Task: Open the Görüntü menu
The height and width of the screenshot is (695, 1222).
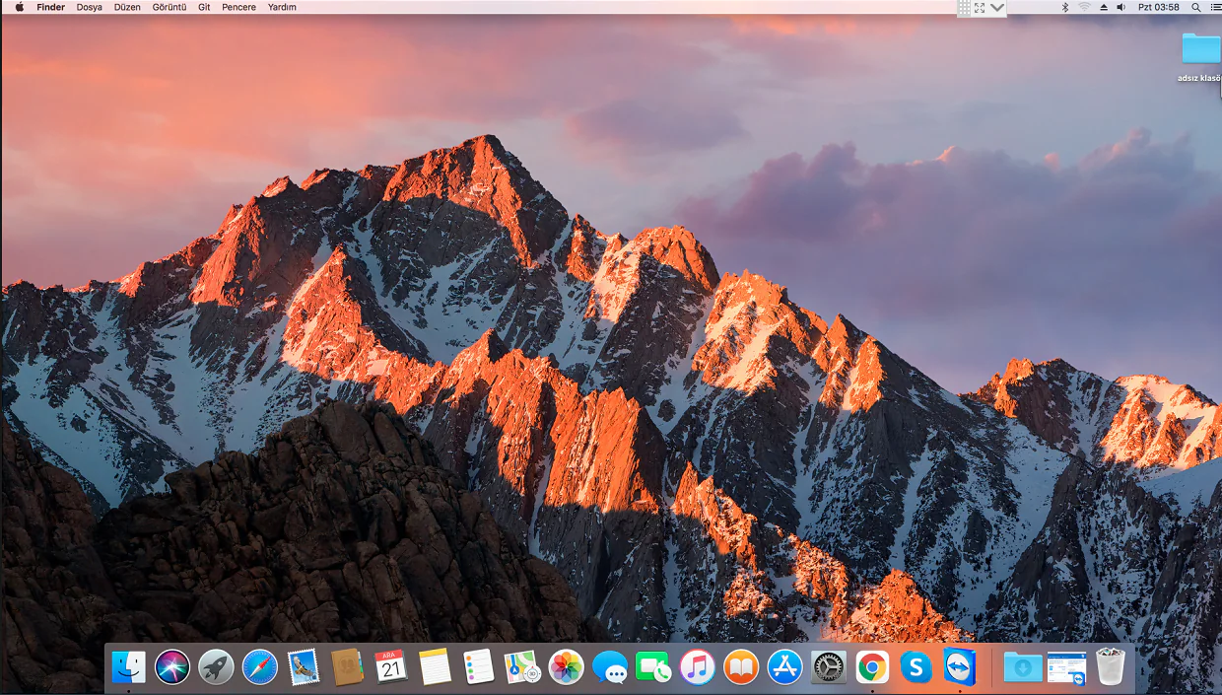Action: click(169, 7)
